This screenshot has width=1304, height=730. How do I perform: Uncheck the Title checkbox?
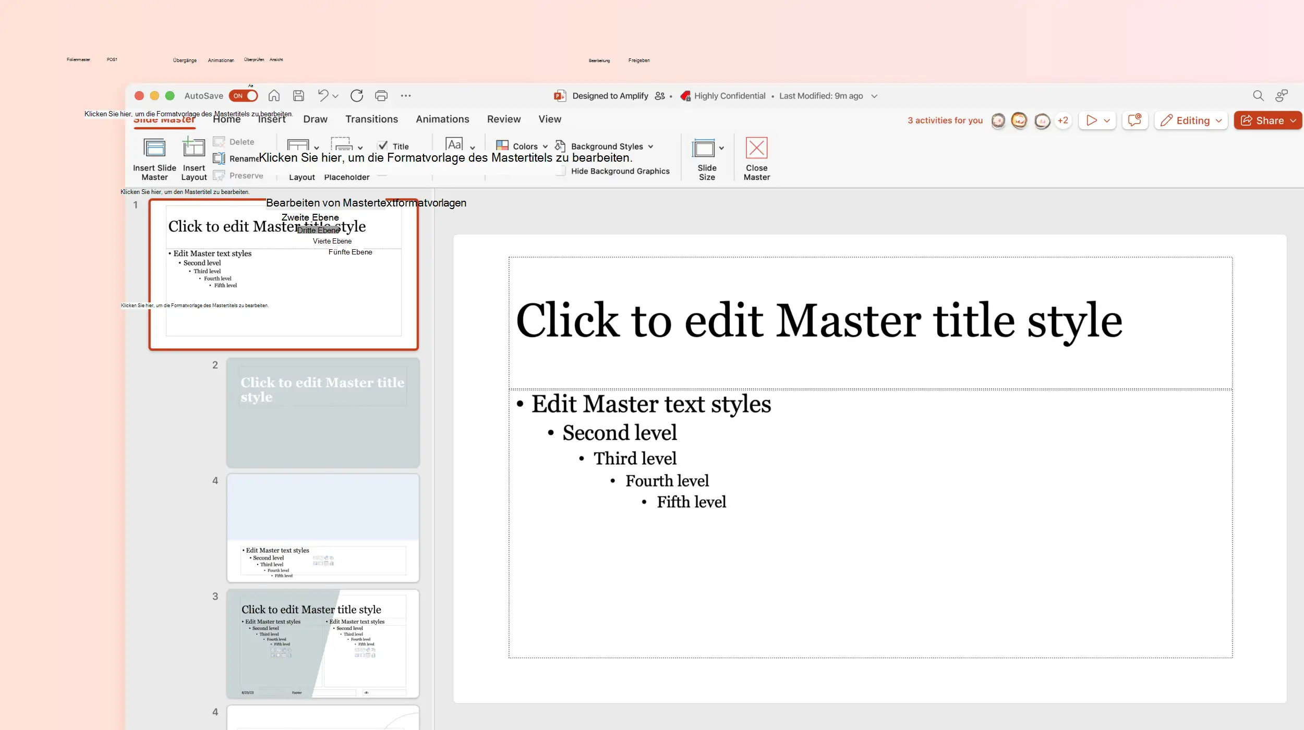coord(383,146)
